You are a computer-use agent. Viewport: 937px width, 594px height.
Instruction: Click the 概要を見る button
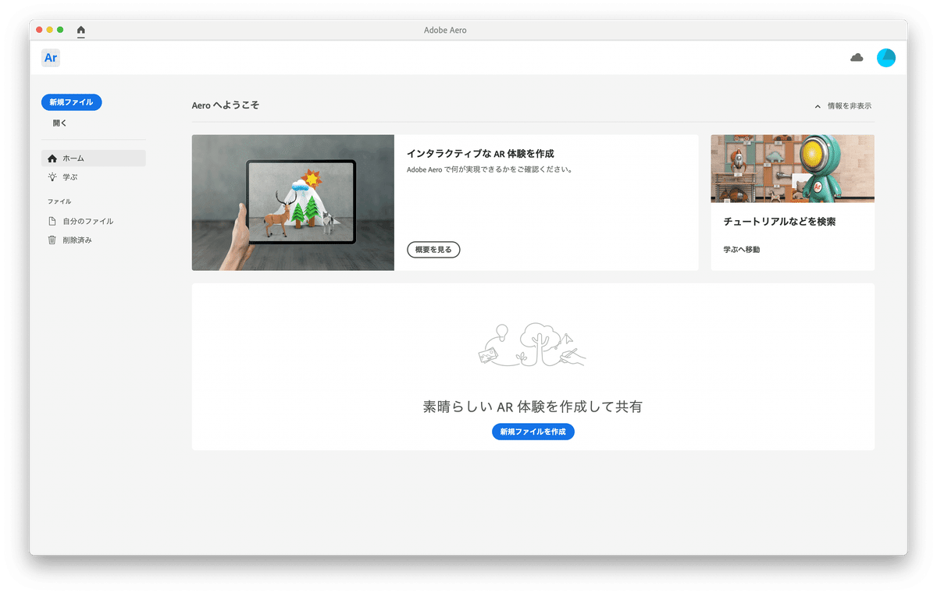coord(433,250)
